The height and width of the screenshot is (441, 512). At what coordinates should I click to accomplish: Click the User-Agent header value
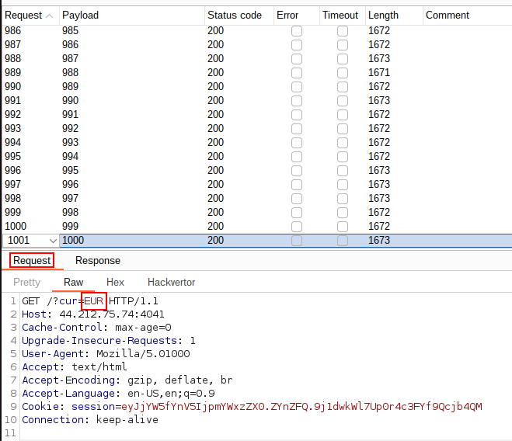click(x=143, y=353)
